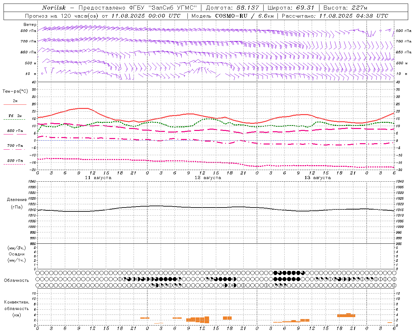Screen dimensions: 413x331
Task: Select 'Прогноз на 120 часа(ов)' forecast text
Action: [62, 16]
